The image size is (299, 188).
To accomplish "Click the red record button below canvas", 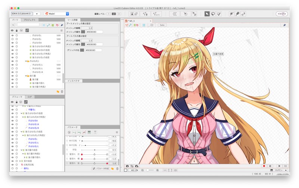I will point(264,166).
